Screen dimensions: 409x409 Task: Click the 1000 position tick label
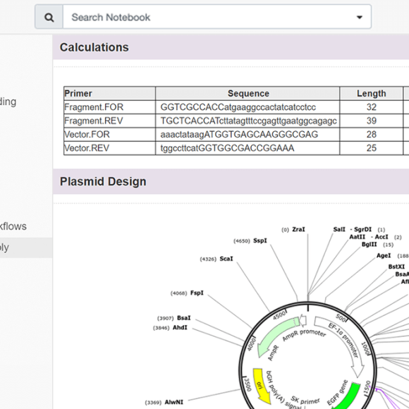pos(365,349)
